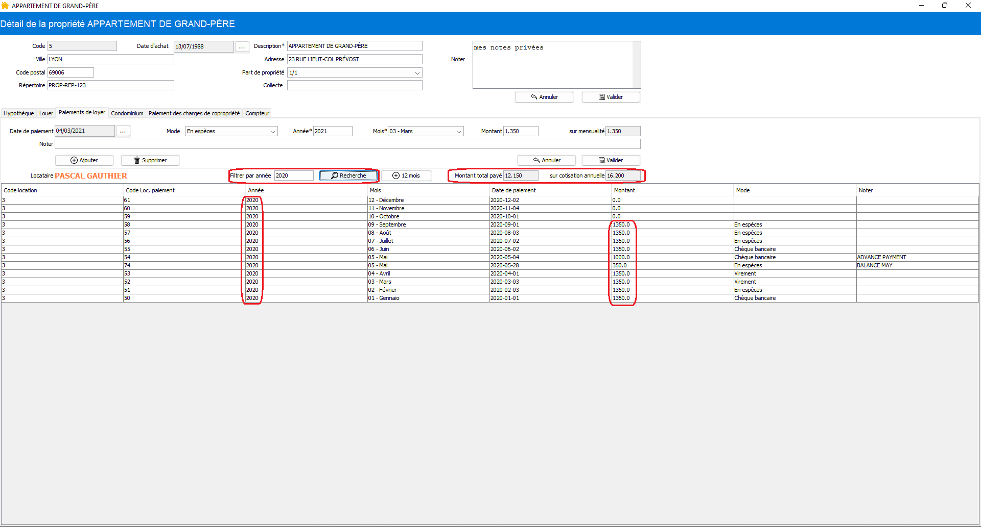This screenshot has width=981, height=527.
Task: Expand the Part de propriété dropdown
Action: click(417, 73)
